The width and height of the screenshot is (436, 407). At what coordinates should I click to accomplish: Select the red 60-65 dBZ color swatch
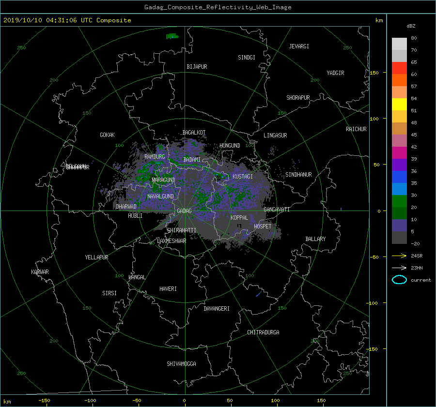coord(399,68)
